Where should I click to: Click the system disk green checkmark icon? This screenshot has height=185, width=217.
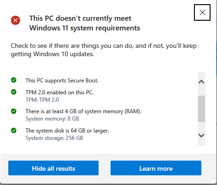click(x=14, y=131)
